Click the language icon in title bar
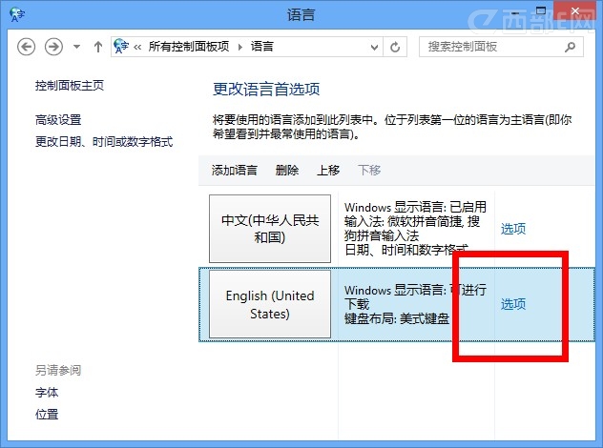This screenshot has width=603, height=448. 15,13
